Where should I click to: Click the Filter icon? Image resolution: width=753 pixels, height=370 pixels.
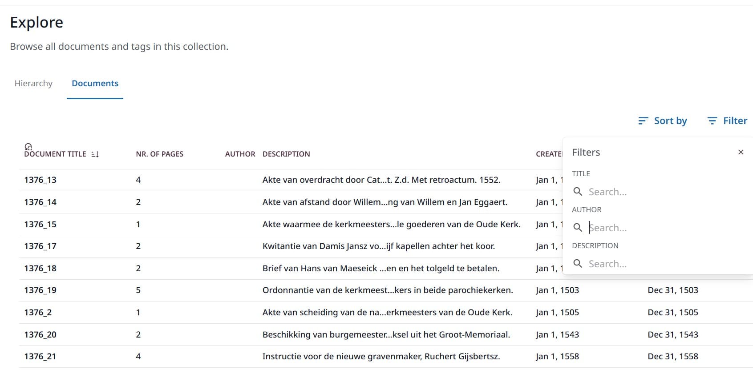(x=712, y=121)
